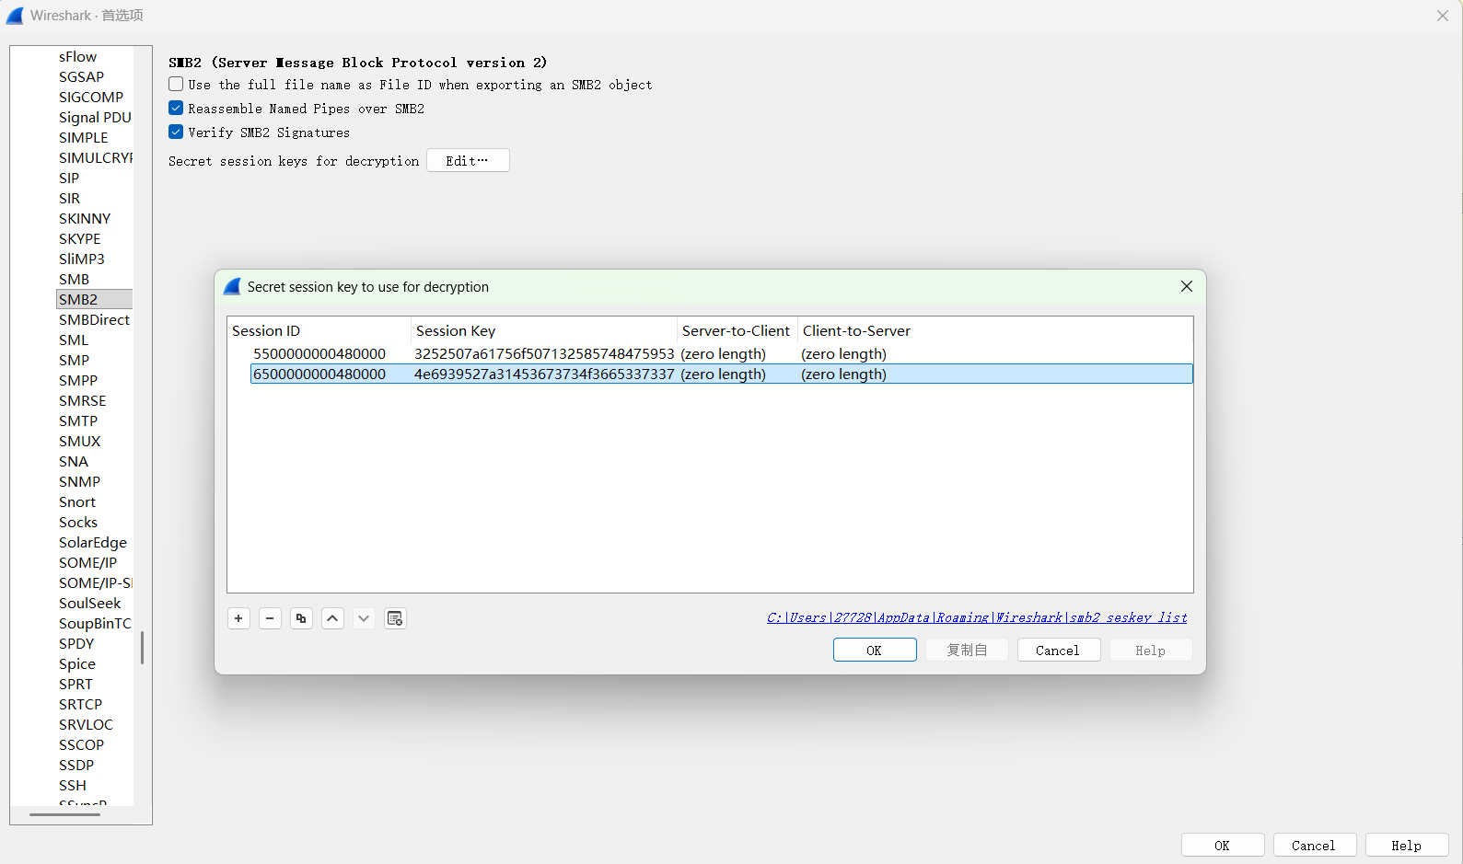This screenshot has height=864, width=1463.
Task: Click Edit for secret session keys
Action: click(x=467, y=161)
